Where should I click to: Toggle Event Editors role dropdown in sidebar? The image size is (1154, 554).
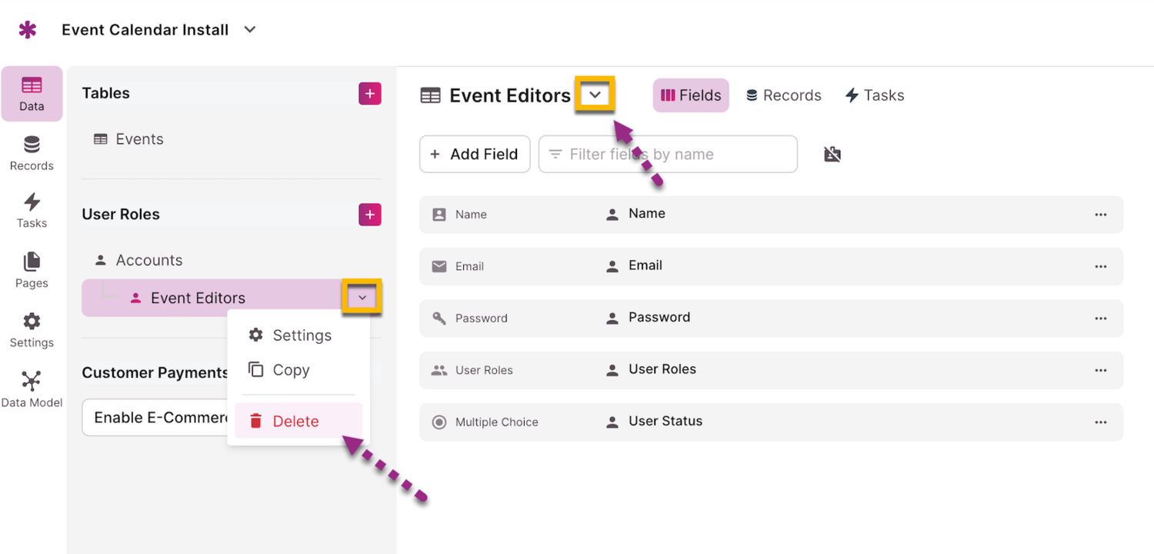point(362,298)
